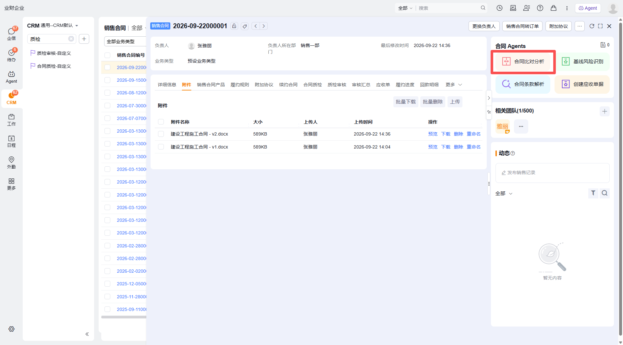Click the horizontal scrollbar below the contract list
The height and width of the screenshot is (345, 623).
pos(124,317)
